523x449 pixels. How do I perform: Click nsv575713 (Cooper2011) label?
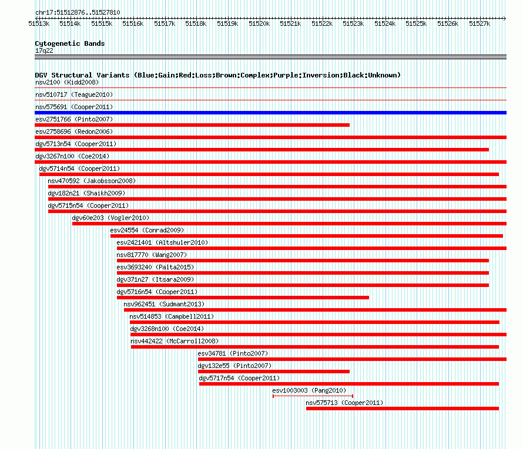(344, 403)
